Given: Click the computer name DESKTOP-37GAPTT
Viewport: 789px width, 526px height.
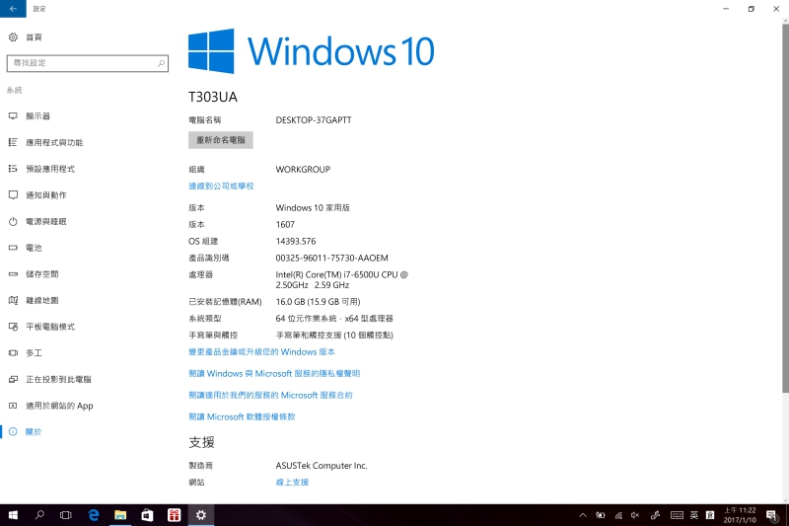Looking at the screenshot, I should click(314, 120).
